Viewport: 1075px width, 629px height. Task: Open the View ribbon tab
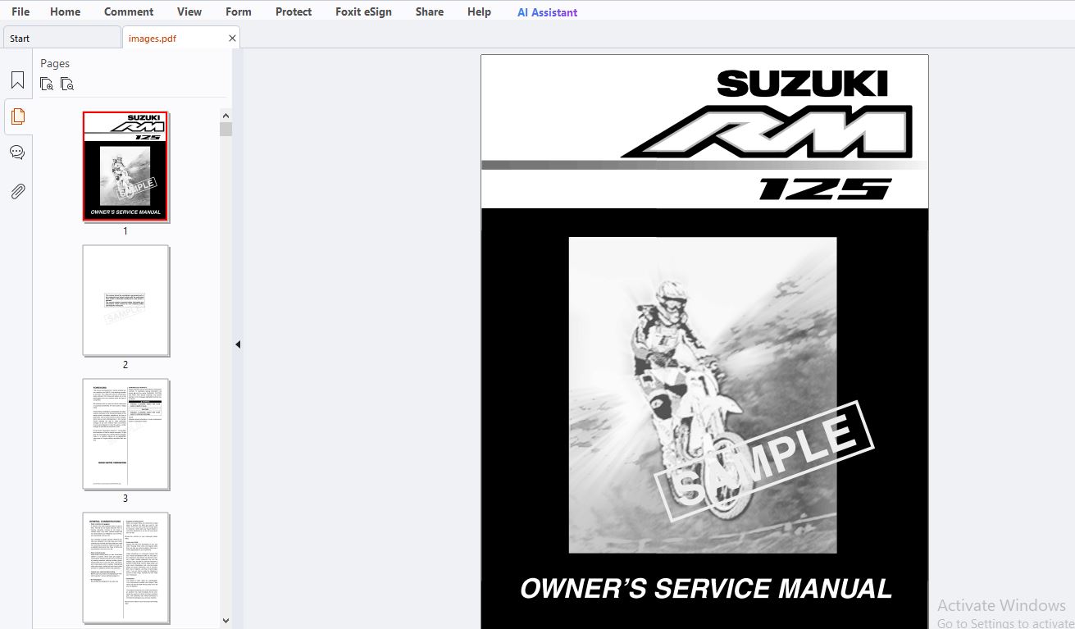coord(189,11)
